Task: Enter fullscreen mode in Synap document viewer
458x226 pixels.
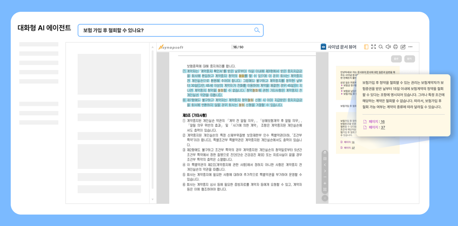Action: click(374, 47)
